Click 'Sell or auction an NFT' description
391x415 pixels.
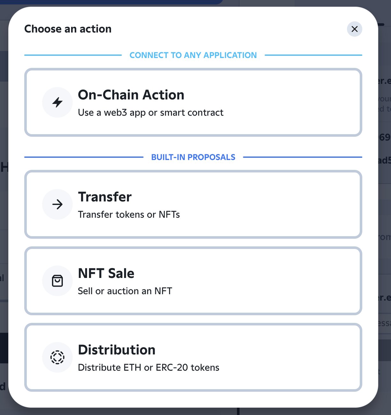[x=125, y=291]
